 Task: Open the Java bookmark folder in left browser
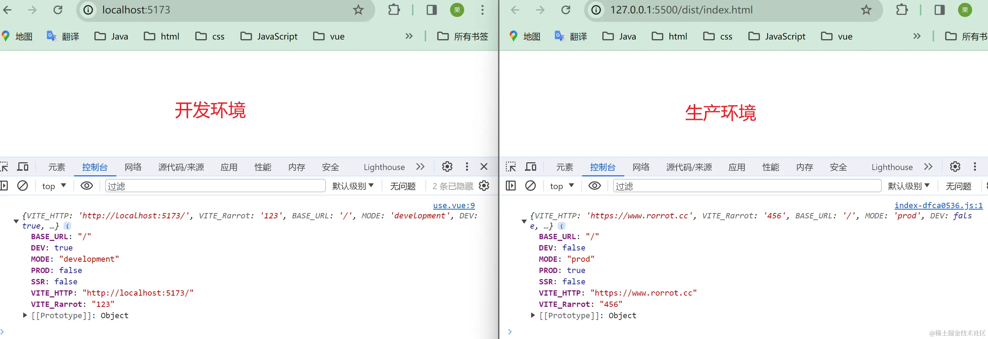pyautogui.click(x=111, y=36)
